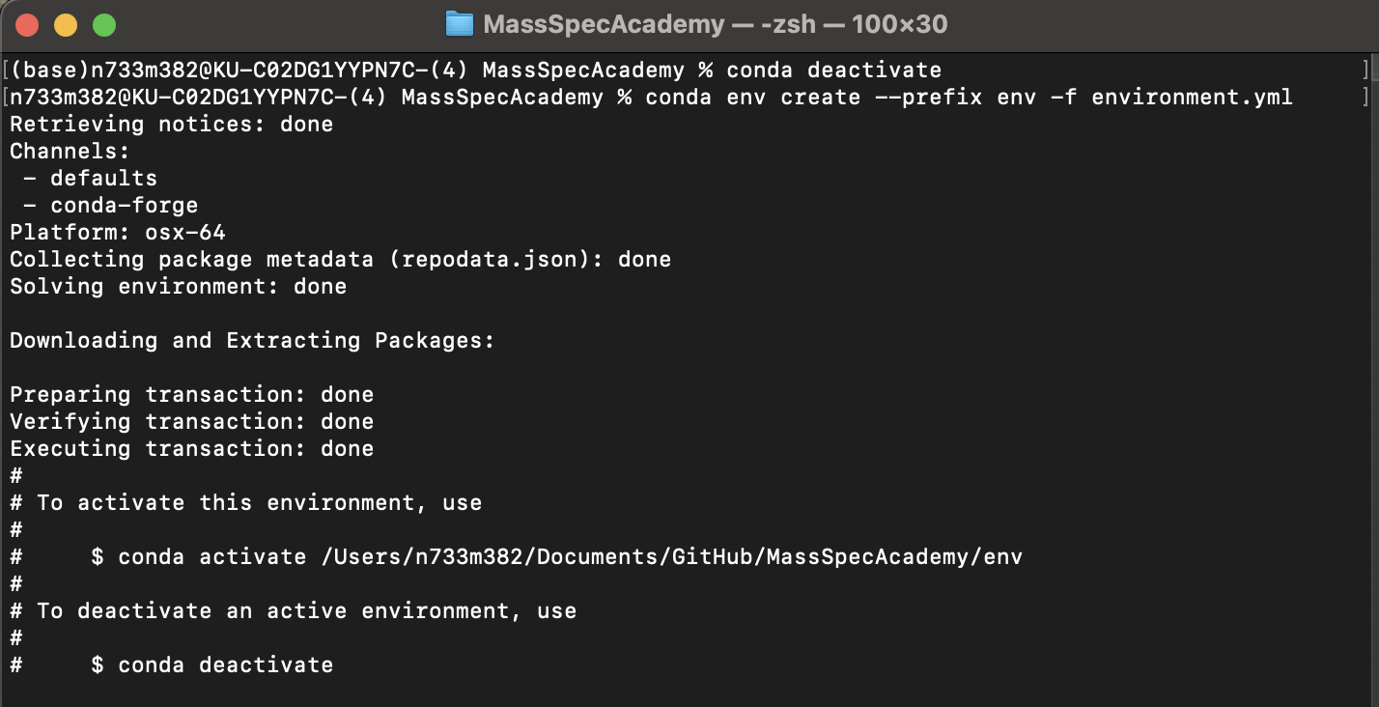
Task: Click the "defaults" channel entry
Action: click(x=103, y=179)
